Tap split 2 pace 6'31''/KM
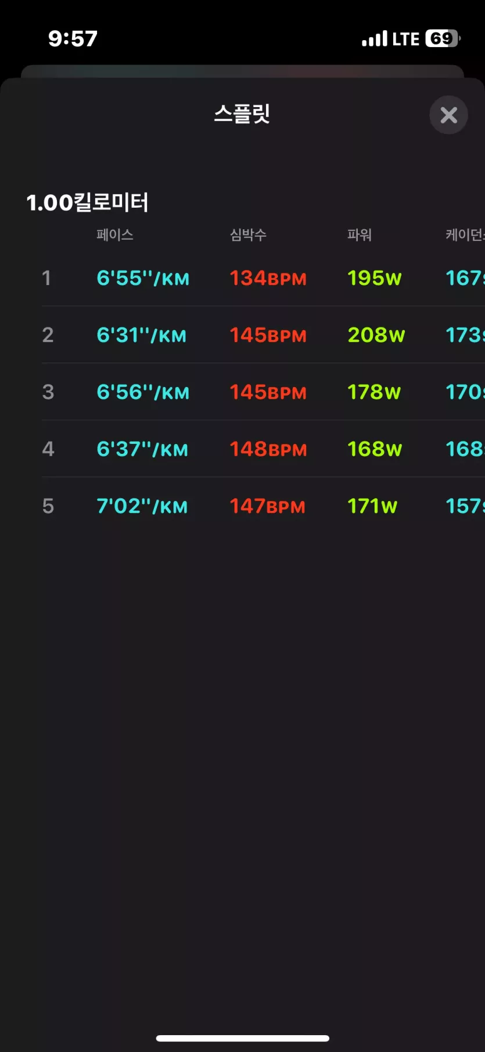 tap(142, 335)
